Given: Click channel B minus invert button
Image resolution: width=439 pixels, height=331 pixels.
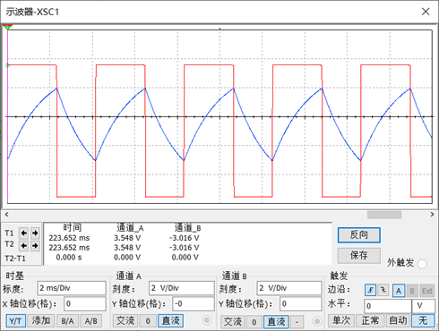Looking at the screenshot, I should (297, 322).
